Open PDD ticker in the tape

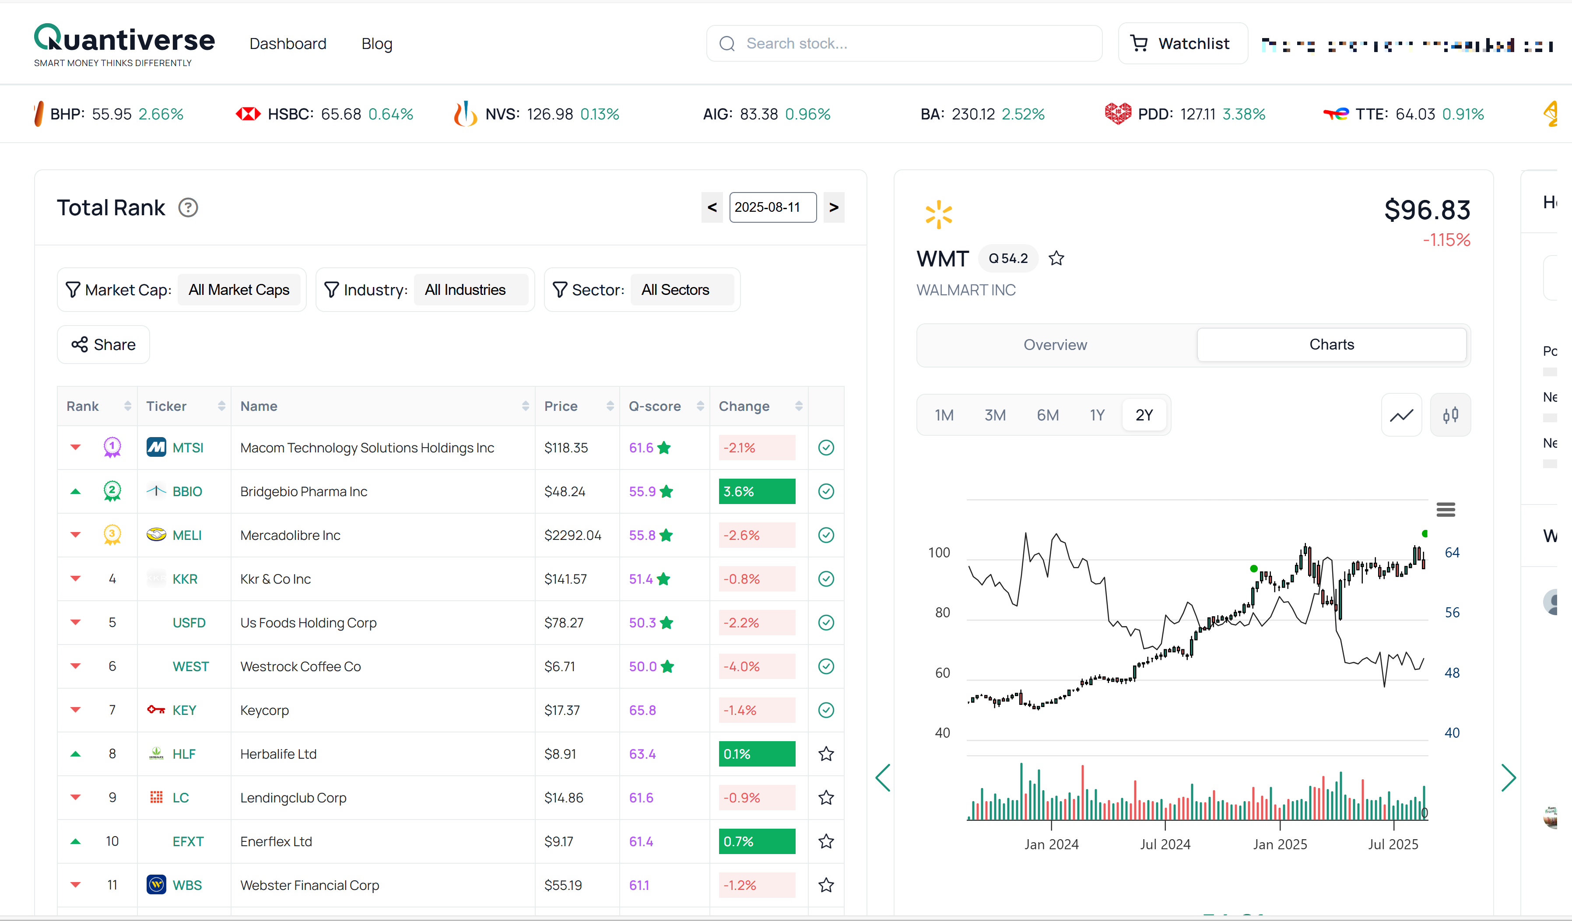pyautogui.click(x=1185, y=114)
